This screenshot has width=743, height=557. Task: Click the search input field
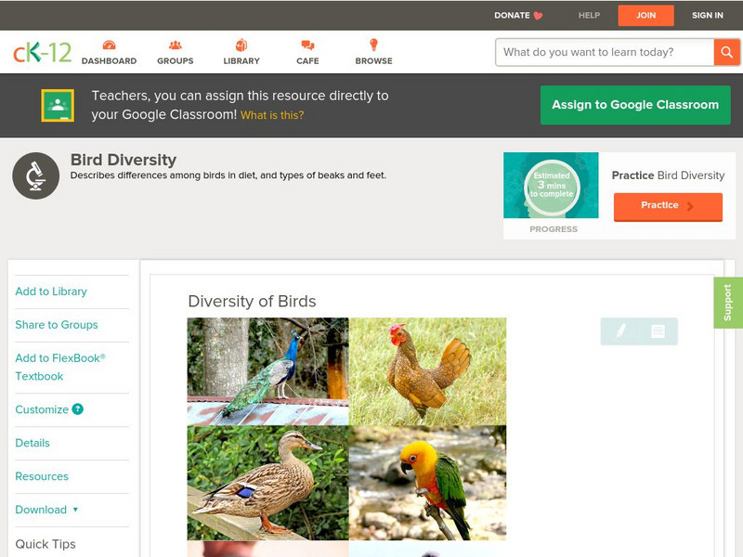(605, 52)
